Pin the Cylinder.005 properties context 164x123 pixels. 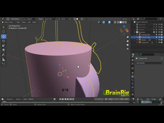tap(162, 58)
